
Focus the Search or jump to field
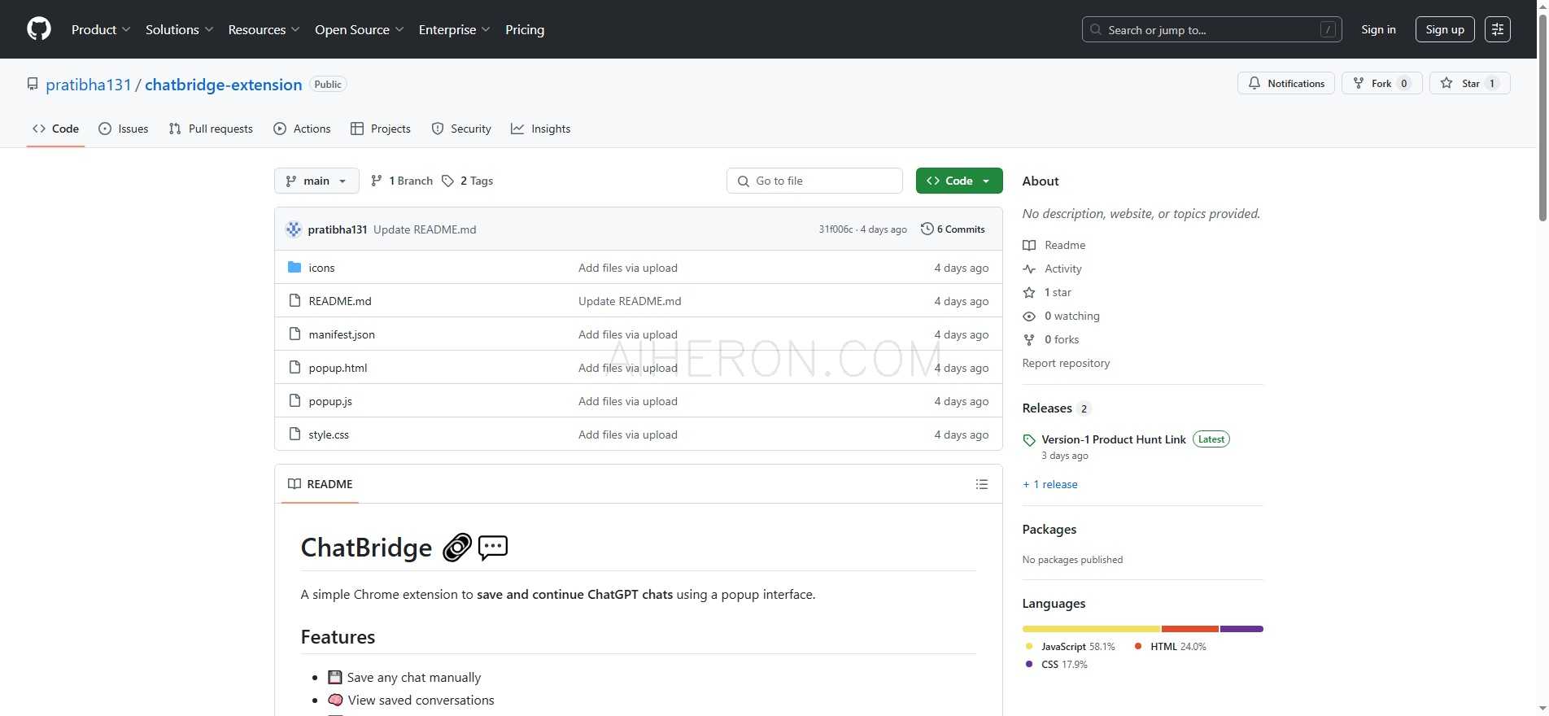tap(1211, 29)
